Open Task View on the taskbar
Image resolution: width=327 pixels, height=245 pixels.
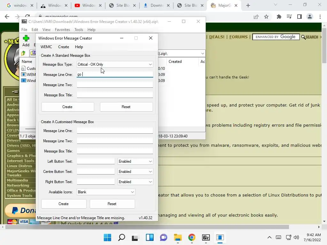click(135, 237)
